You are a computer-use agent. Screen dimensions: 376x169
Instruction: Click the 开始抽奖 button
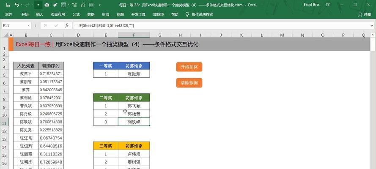[189, 67]
